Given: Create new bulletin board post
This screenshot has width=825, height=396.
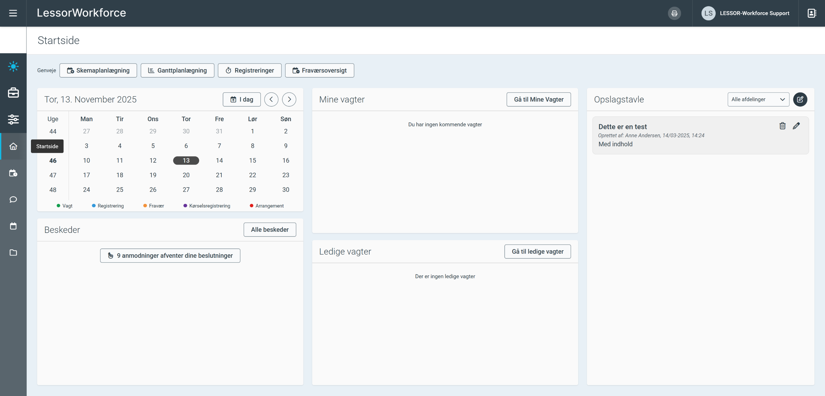Looking at the screenshot, I should 800,100.
